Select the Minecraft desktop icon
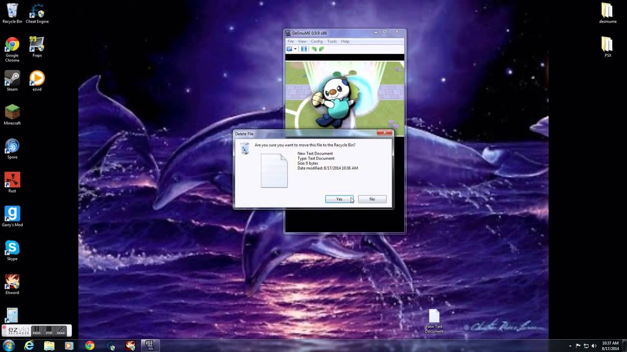 12,115
